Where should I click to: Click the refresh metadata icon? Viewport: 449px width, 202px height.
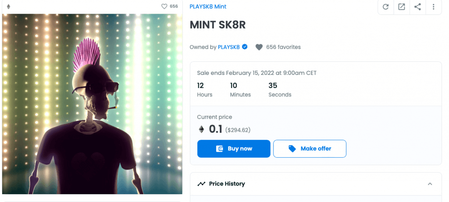pos(386,7)
